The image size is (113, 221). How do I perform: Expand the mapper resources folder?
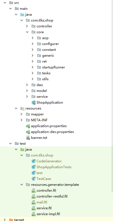(x=21, y=114)
